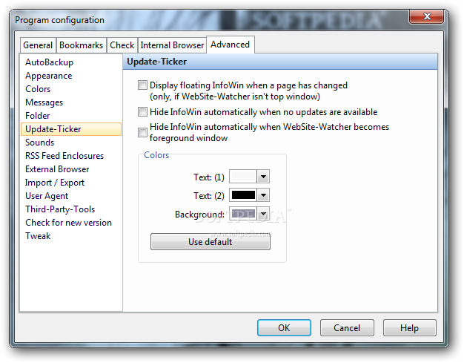Screen dimensions: 464x363
Task: Confirm with the OK button
Action: (284, 327)
